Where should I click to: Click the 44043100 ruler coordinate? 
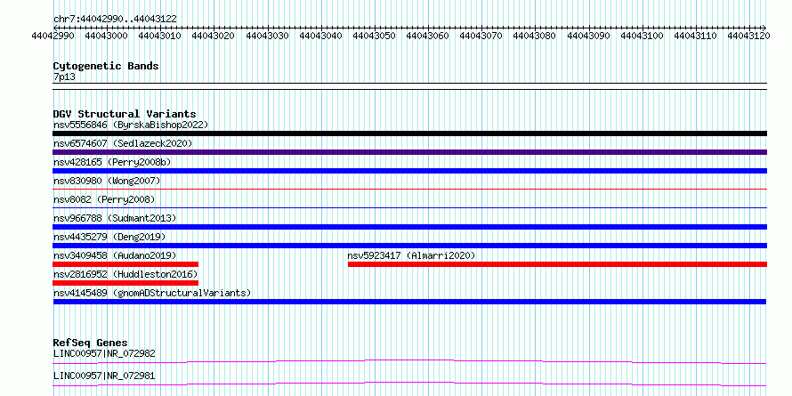pos(642,36)
